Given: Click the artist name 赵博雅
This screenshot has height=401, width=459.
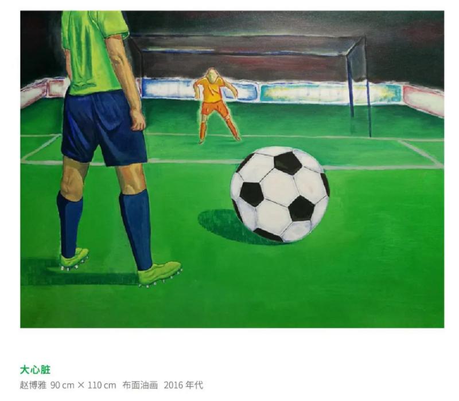Looking at the screenshot, I should pyautogui.click(x=33, y=385).
